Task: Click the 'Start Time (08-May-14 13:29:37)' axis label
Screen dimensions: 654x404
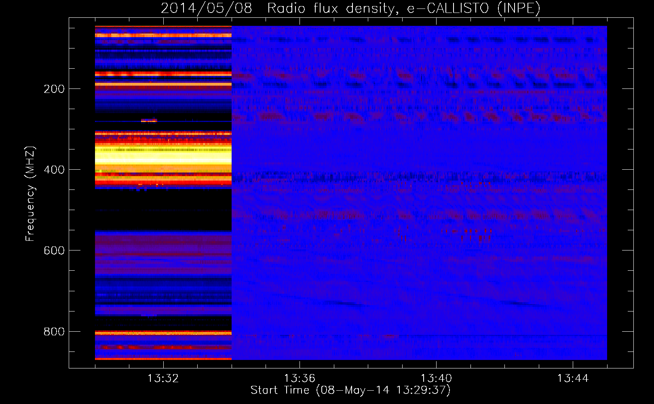Action: (x=350, y=390)
